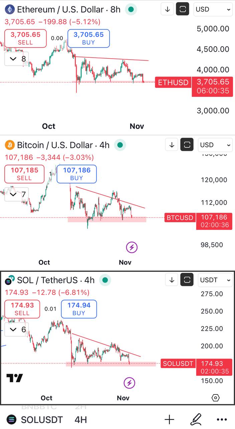The height and width of the screenshot is (429, 235).
Task: Open the drawing tools pencil icon
Action: point(196,419)
